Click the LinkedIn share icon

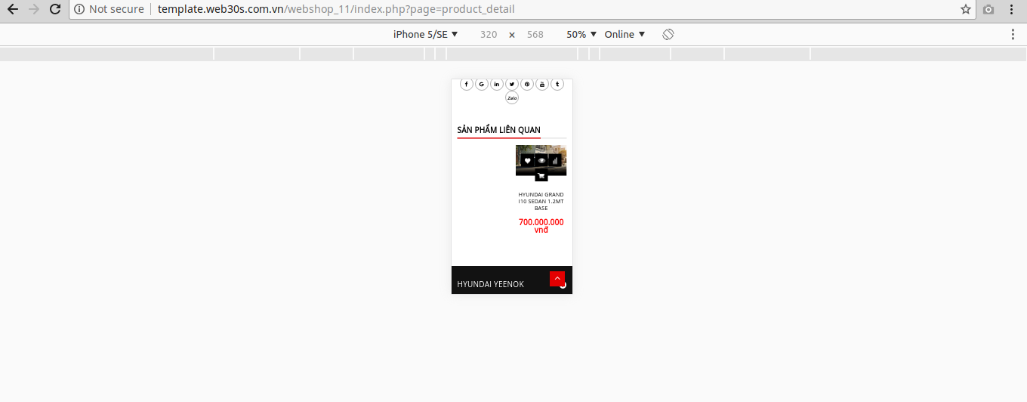(x=497, y=84)
